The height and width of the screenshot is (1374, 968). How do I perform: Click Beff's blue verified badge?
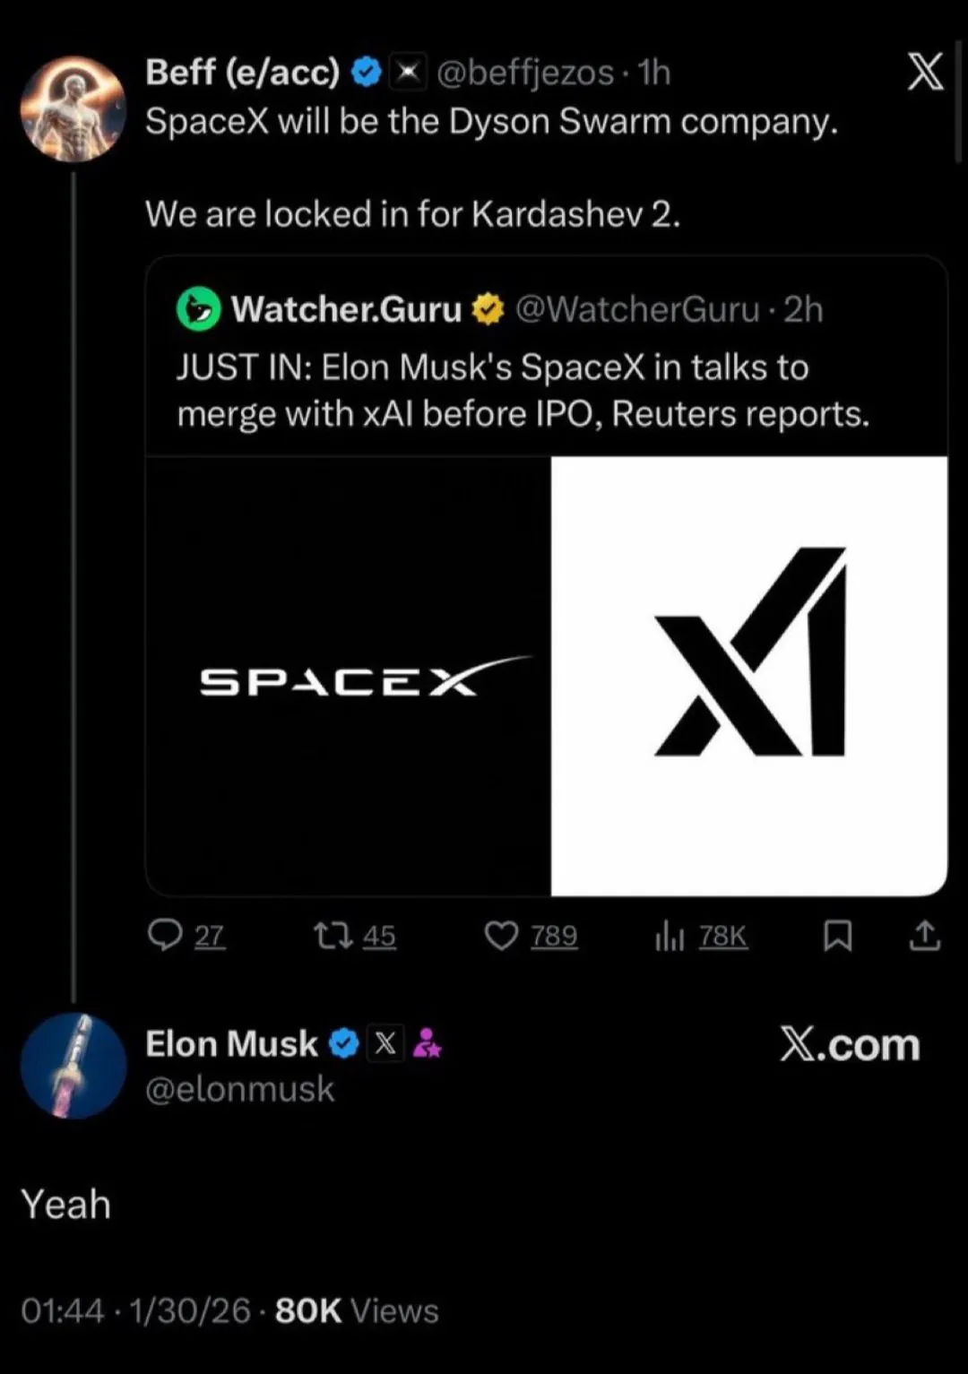coord(366,72)
